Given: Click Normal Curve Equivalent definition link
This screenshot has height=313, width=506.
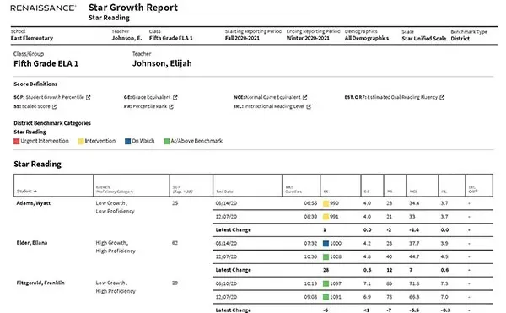Looking at the screenshot, I should click(273, 97).
